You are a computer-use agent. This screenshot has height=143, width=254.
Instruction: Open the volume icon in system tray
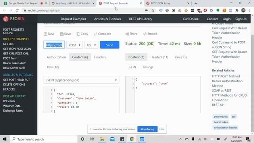coord(206,139)
